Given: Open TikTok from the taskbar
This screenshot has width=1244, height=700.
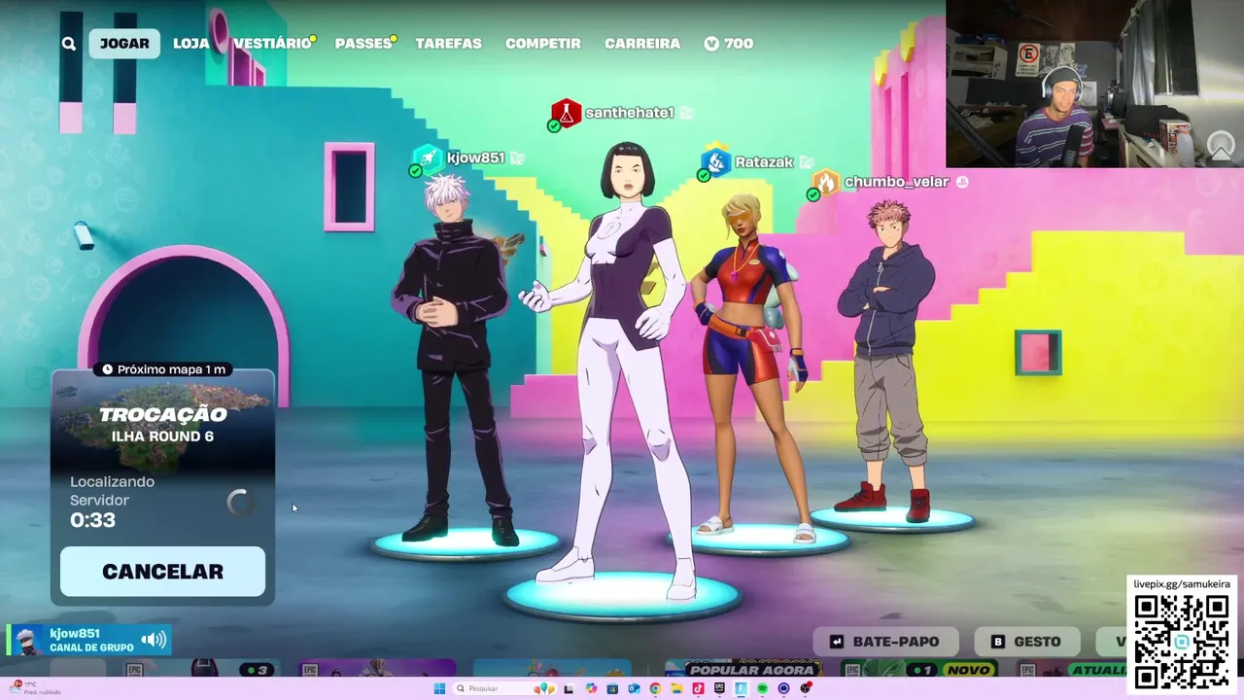Looking at the screenshot, I should click(x=698, y=688).
